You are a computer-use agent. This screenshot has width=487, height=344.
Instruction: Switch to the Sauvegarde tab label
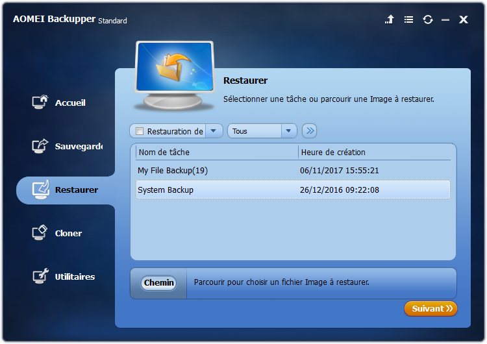(79, 146)
